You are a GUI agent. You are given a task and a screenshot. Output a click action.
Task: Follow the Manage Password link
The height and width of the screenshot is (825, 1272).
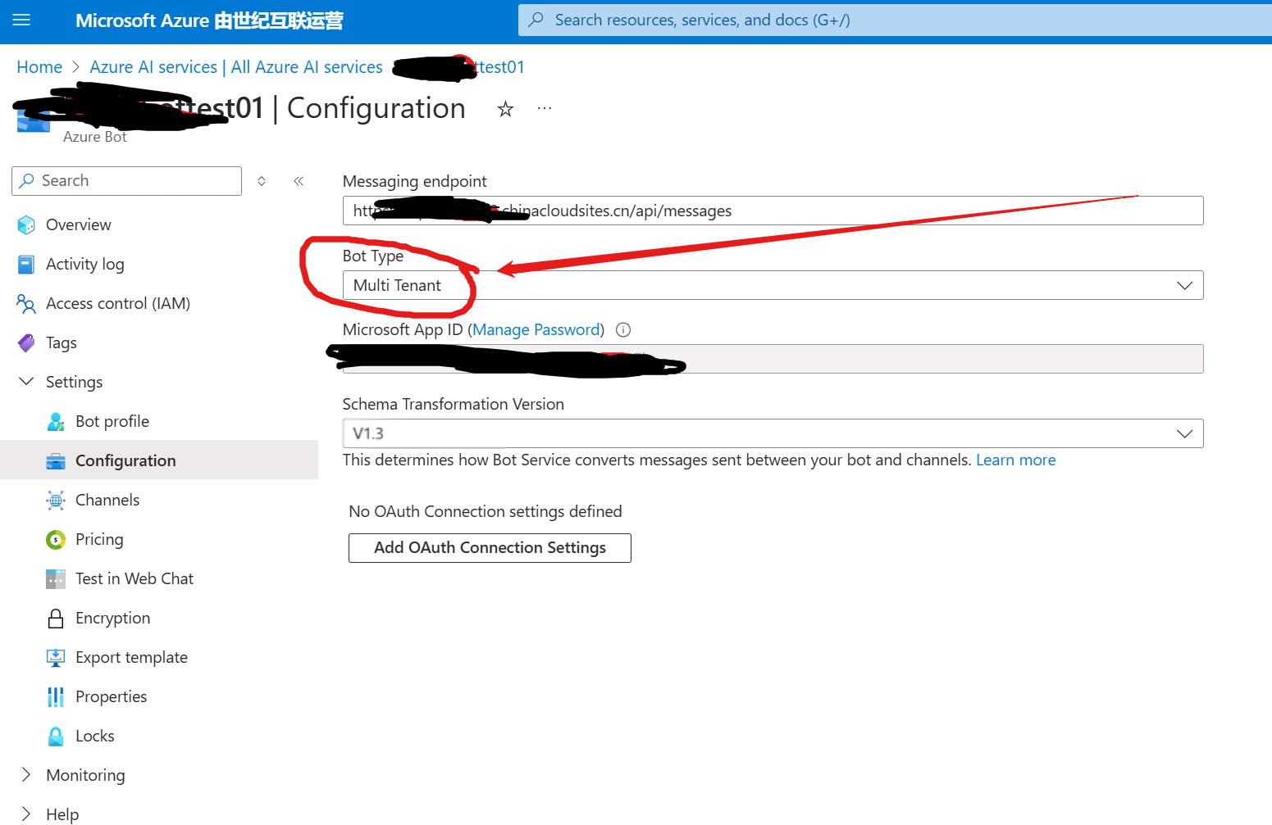(536, 330)
